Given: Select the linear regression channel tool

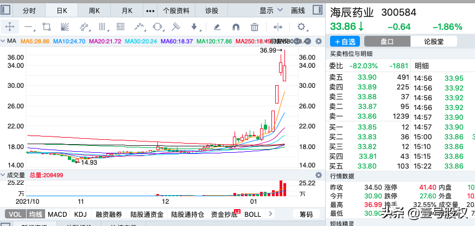Looking at the screenshot, I should click(85, 27).
